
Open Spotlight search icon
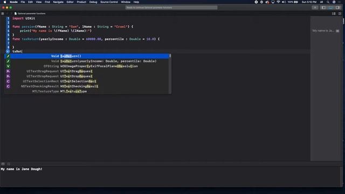328,2
